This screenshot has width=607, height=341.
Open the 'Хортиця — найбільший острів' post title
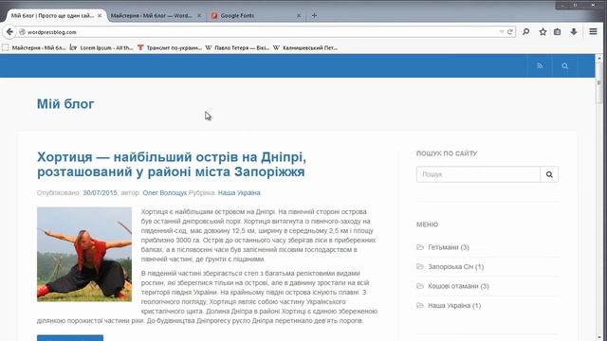tap(171, 164)
